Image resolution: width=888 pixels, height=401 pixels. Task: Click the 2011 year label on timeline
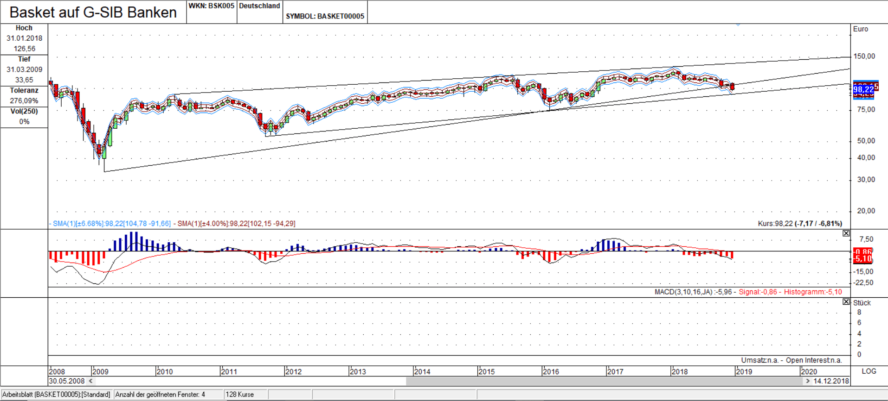coord(229,371)
